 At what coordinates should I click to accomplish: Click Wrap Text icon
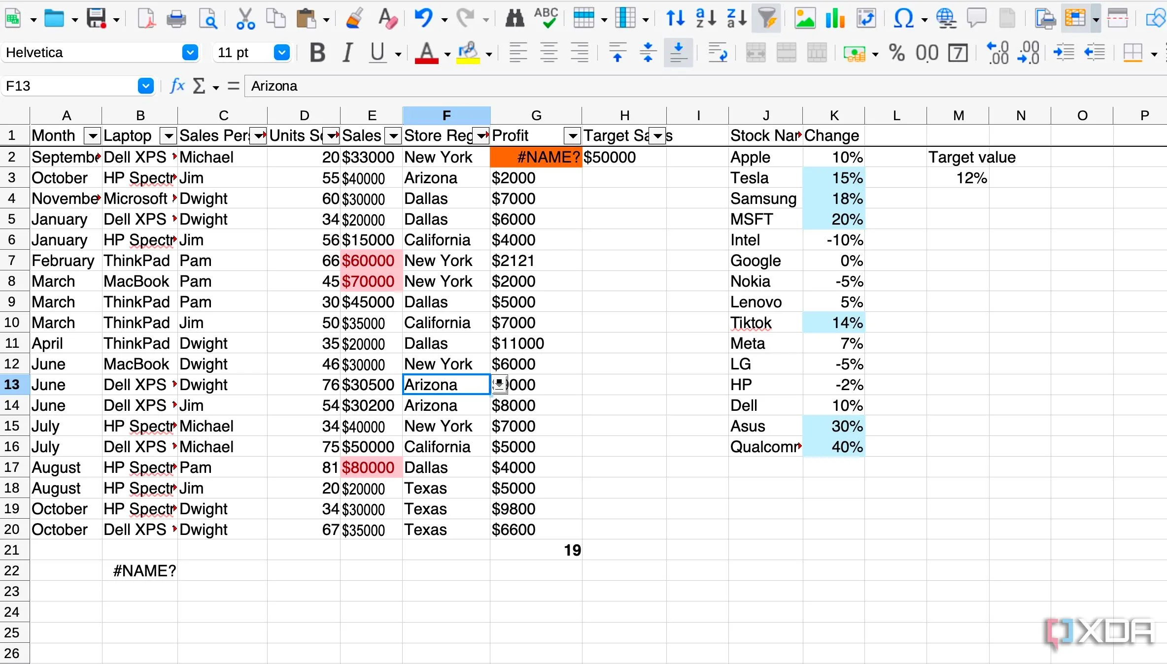(718, 52)
